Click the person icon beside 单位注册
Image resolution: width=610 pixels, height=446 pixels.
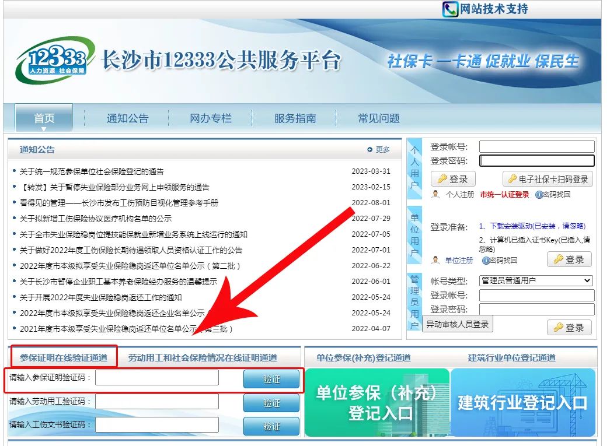[435, 260]
